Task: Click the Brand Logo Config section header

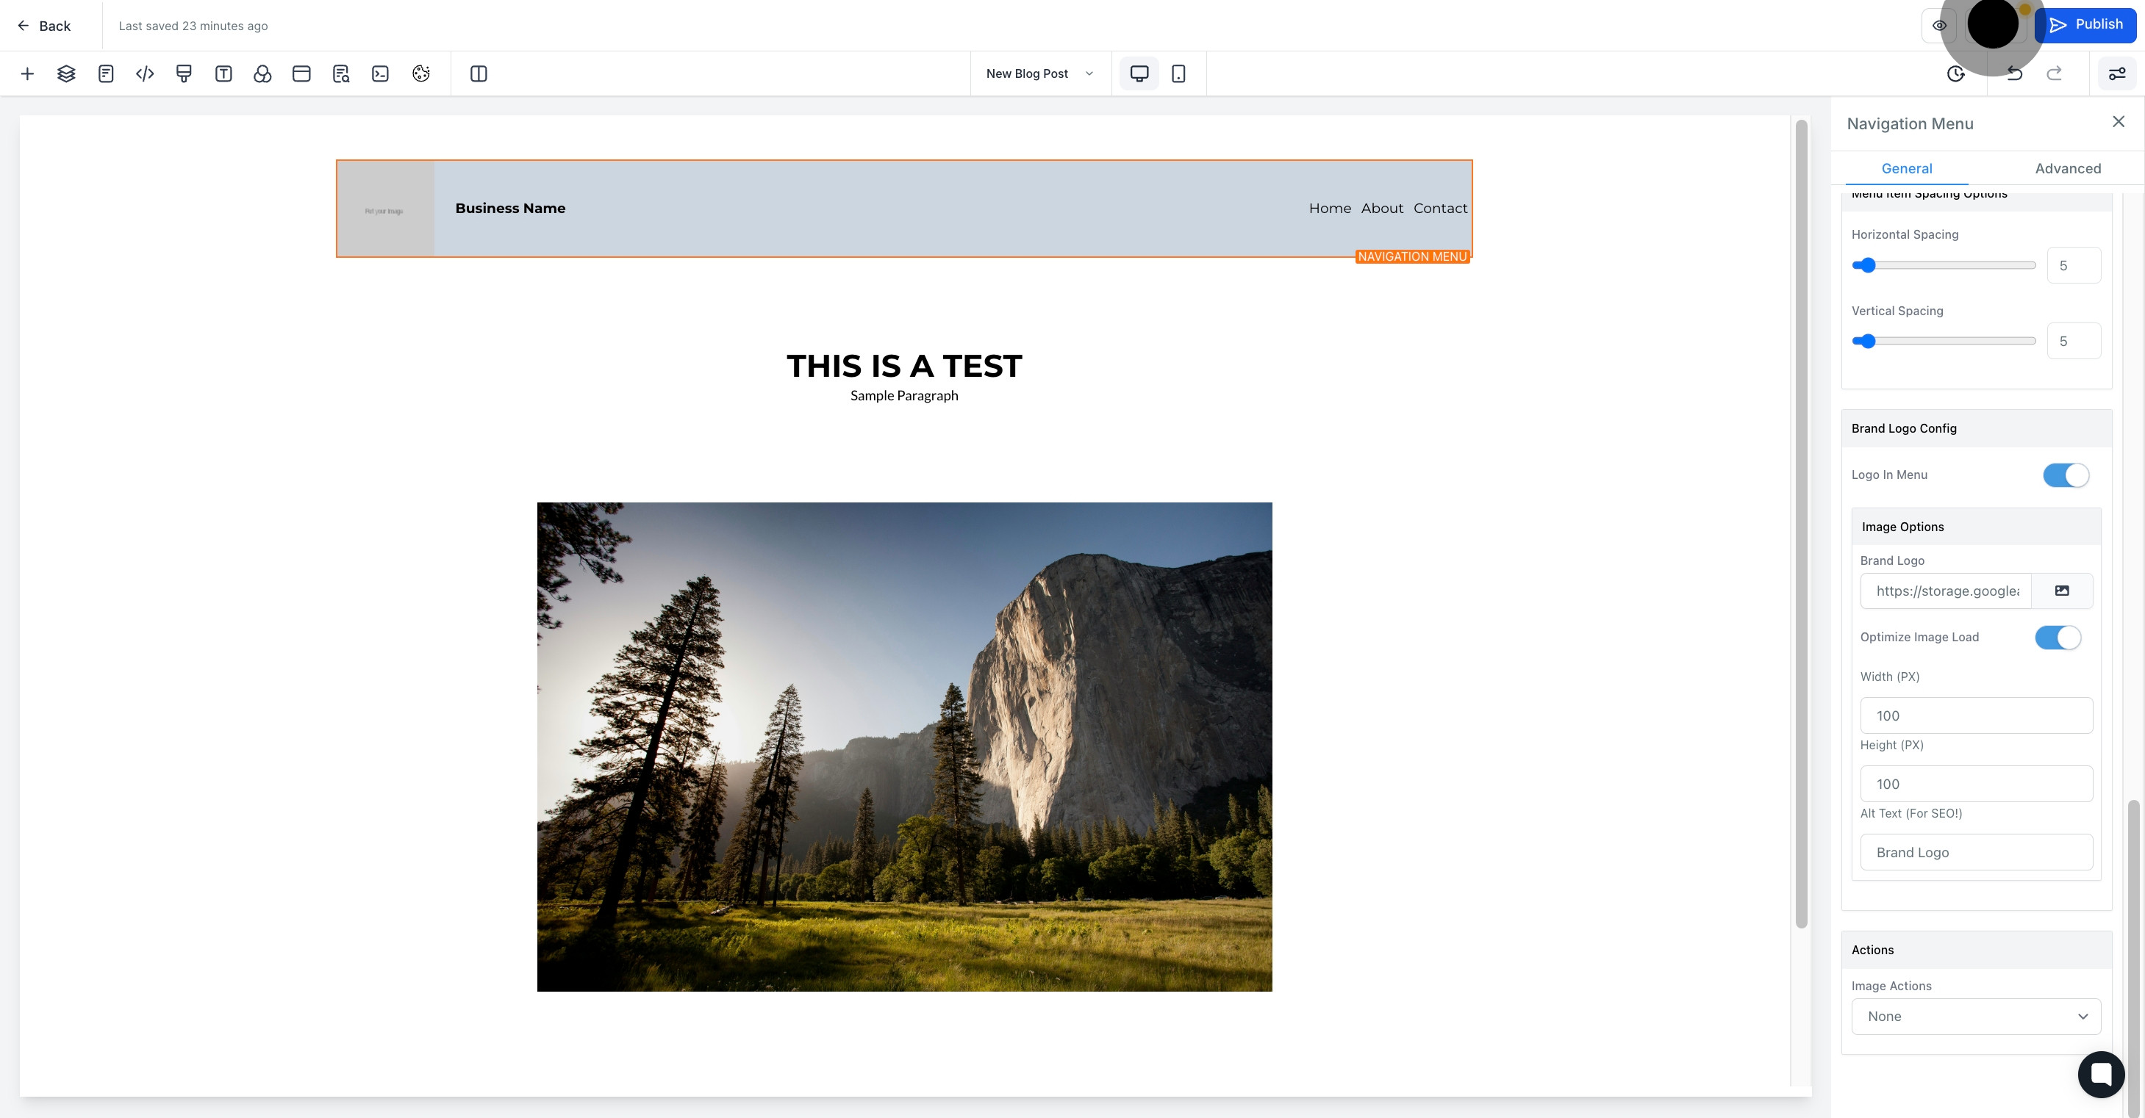Action: click(1976, 428)
